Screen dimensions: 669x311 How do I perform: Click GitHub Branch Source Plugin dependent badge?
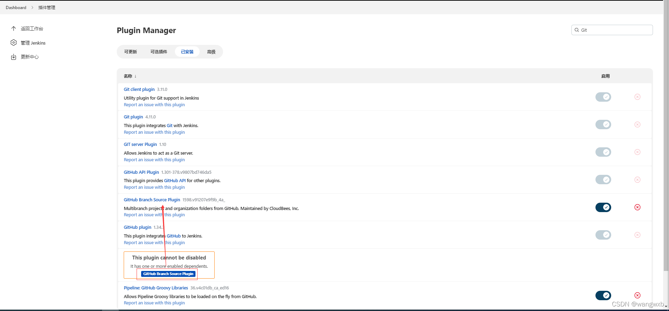coord(168,274)
